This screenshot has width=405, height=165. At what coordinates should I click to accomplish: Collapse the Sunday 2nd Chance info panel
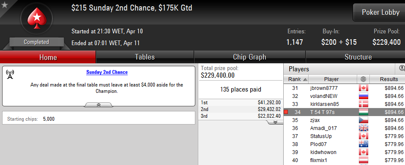point(99,105)
